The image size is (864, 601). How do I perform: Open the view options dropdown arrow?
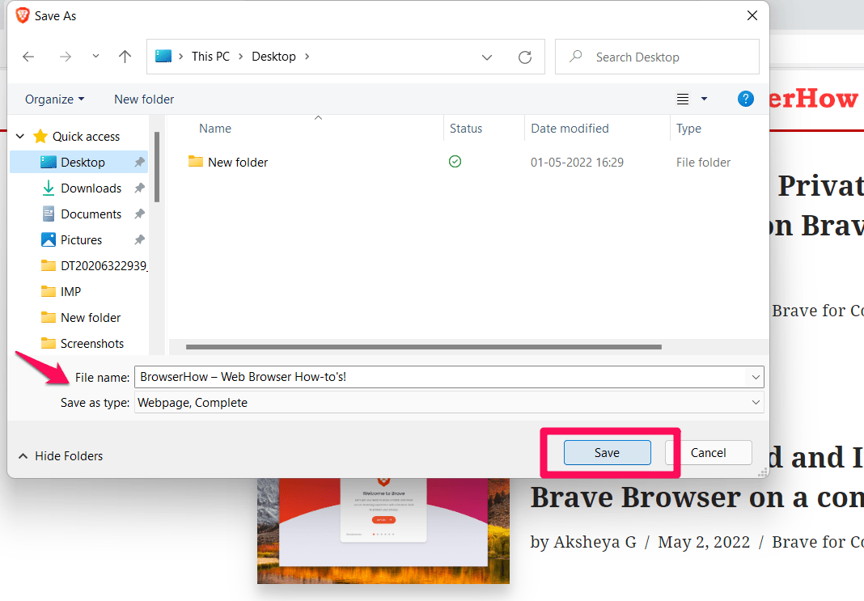click(x=704, y=99)
